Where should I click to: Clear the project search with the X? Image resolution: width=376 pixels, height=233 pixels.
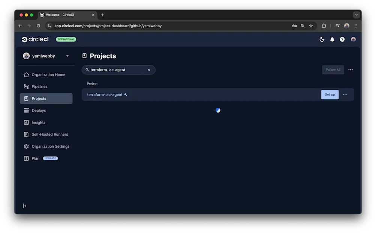click(149, 70)
